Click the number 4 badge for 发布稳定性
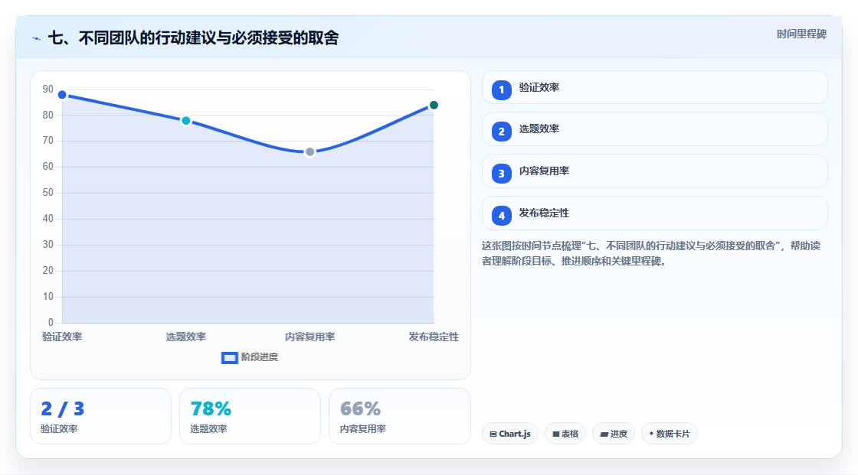 pos(501,216)
